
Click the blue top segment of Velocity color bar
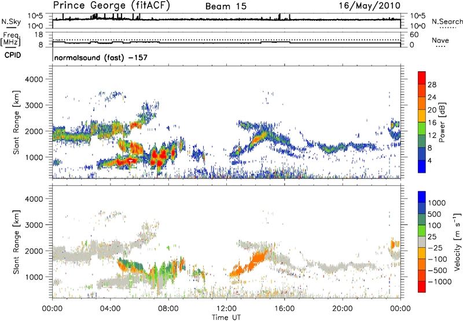click(x=422, y=197)
